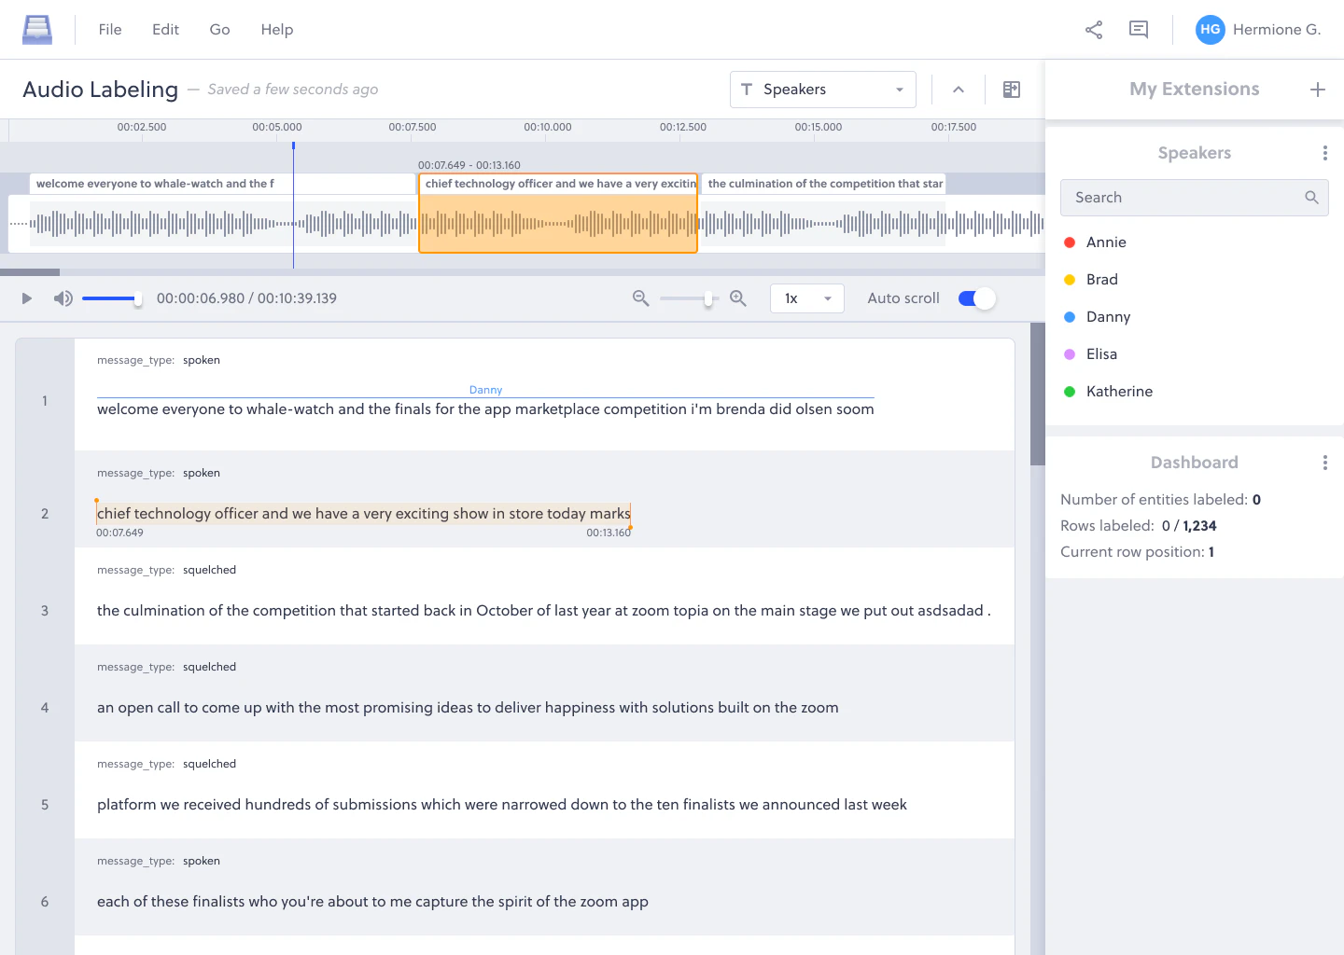Open the Speakers panel options menu
1344x955 pixels.
[1325, 153]
